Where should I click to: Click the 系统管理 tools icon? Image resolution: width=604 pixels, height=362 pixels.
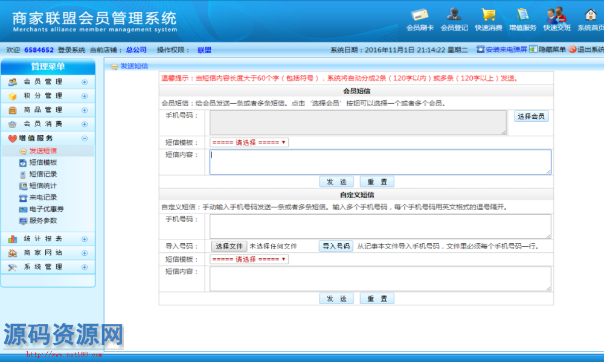(12, 267)
